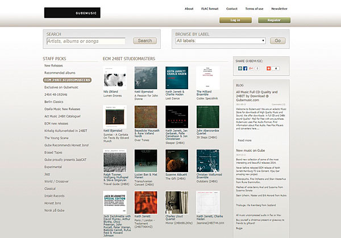This screenshot has height=238, width=341.
Task: Open the Jasmine album cover
Action: coord(208,203)
